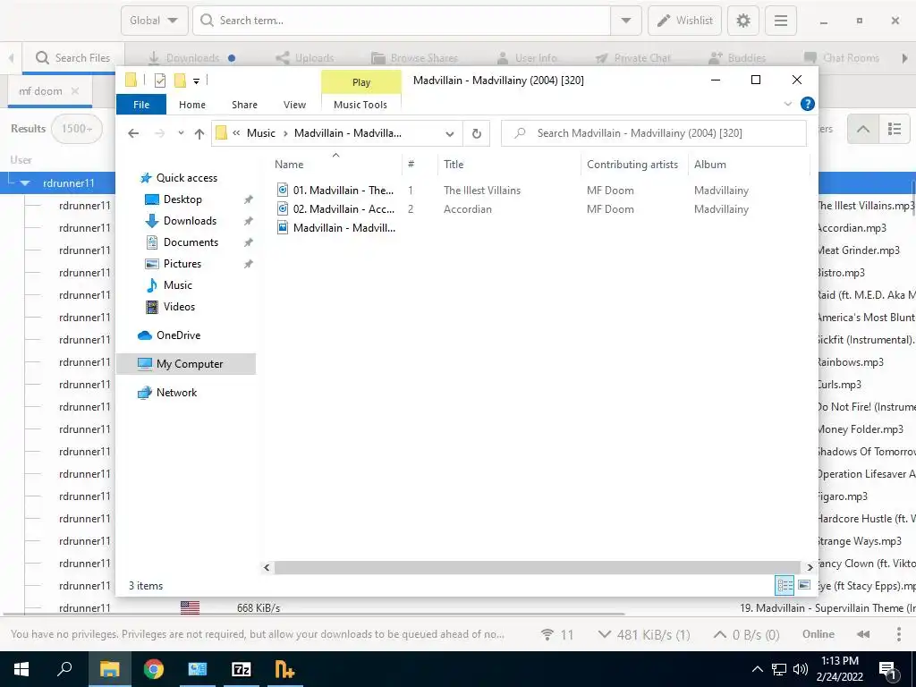Open Chrome from the taskbar
The height and width of the screenshot is (687, 916).
point(153,669)
